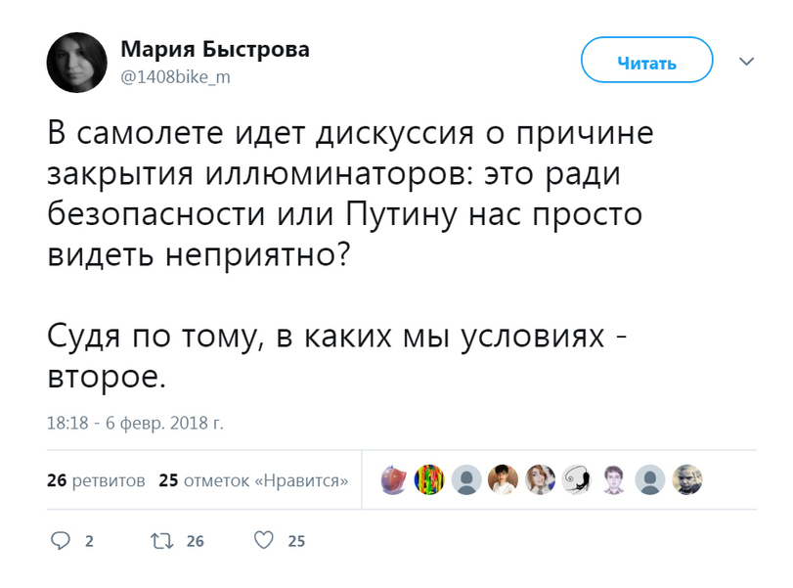Click Мария Быстрова's profile photo
This screenshot has width=793, height=588.
click(77, 63)
